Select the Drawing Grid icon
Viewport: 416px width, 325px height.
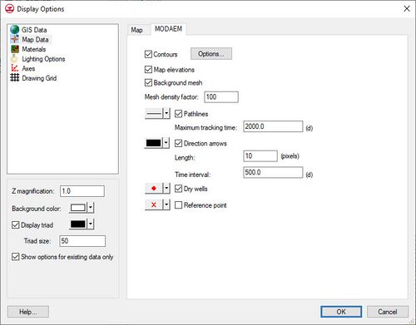coord(15,78)
